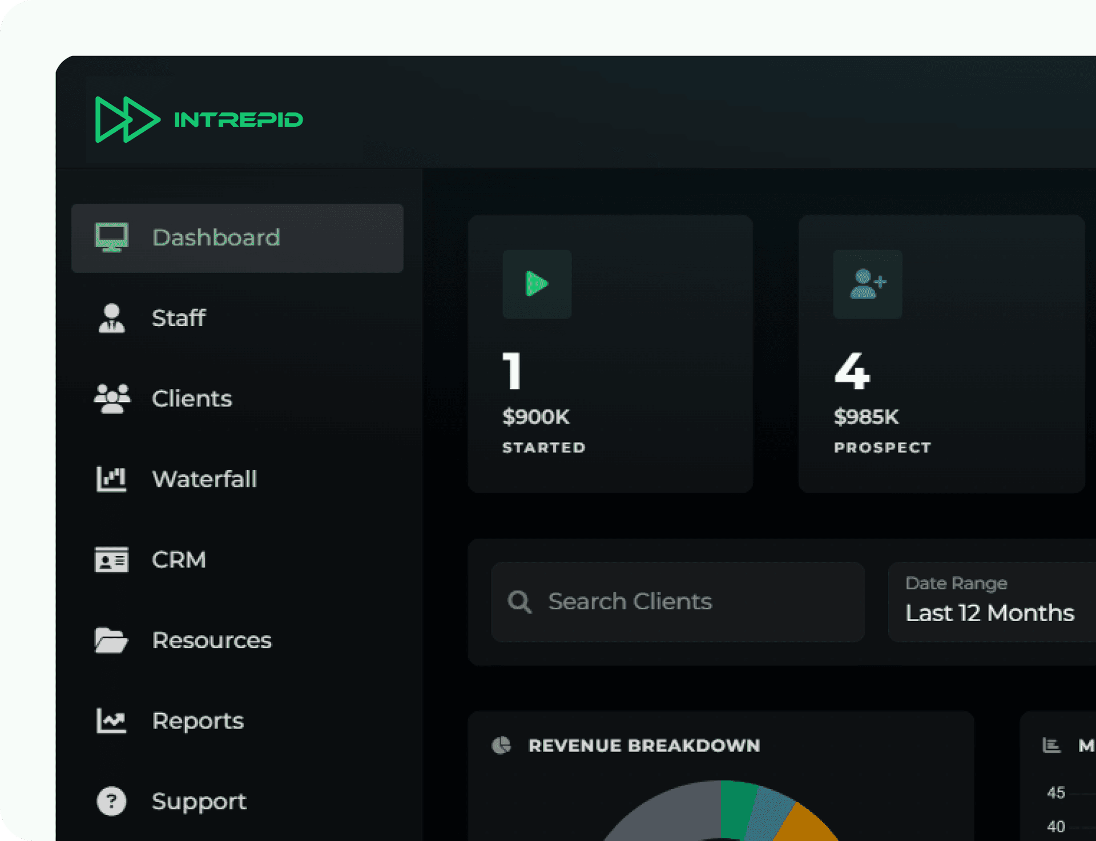1096x841 pixels.
Task: Open the Waterfall chart icon
Action: click(111, 479)
